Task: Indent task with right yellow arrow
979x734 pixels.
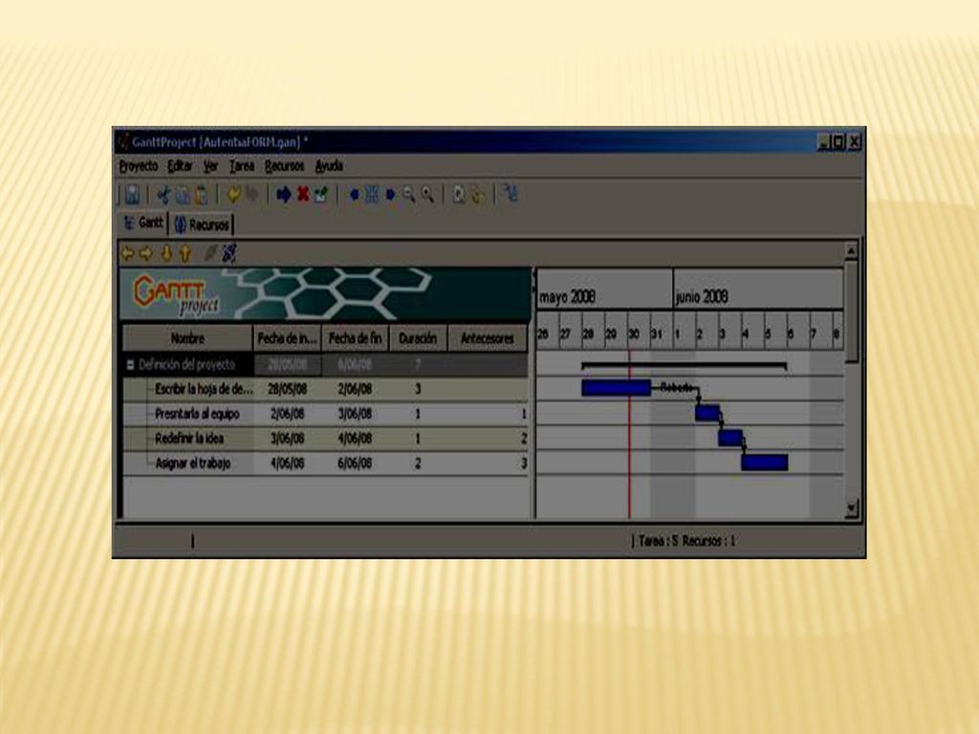Action: click(x=146, y=253)
